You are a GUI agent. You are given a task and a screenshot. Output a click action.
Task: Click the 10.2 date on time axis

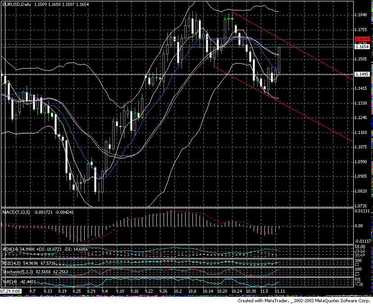[177, 291]
